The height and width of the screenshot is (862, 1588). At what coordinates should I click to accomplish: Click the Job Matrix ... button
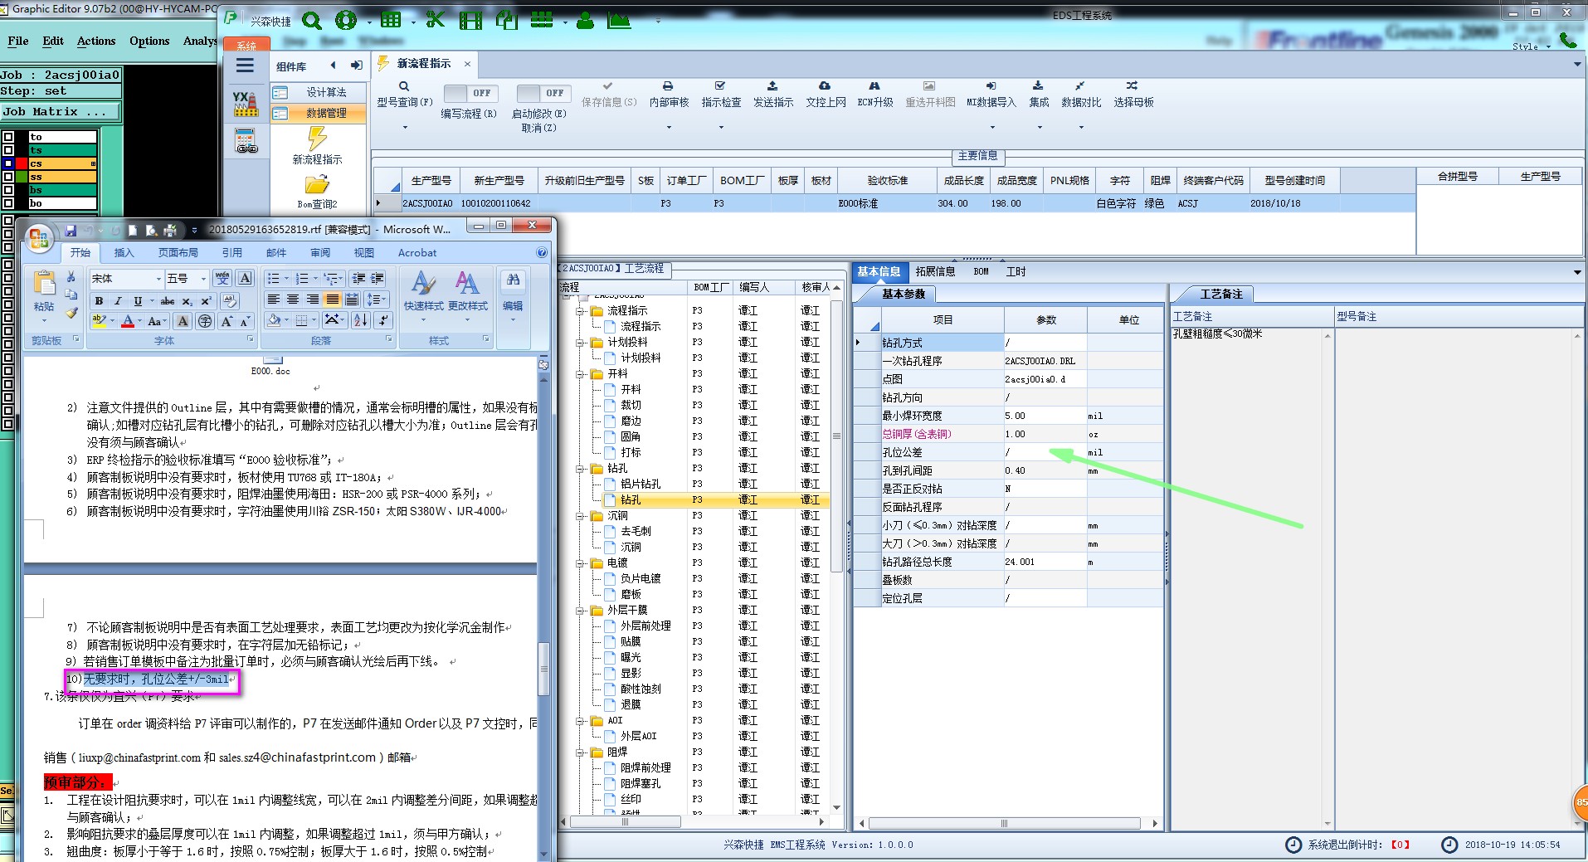pyautogui.click(x=61, y=111)
